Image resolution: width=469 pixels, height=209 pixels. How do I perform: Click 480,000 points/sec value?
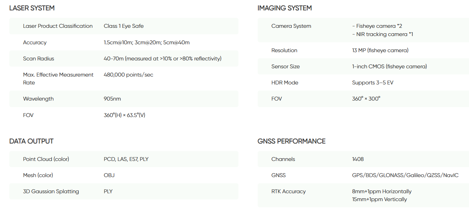pos(129,75)
